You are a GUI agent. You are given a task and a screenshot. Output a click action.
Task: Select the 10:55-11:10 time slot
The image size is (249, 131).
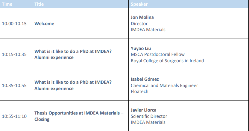click(x=14, y=116)
